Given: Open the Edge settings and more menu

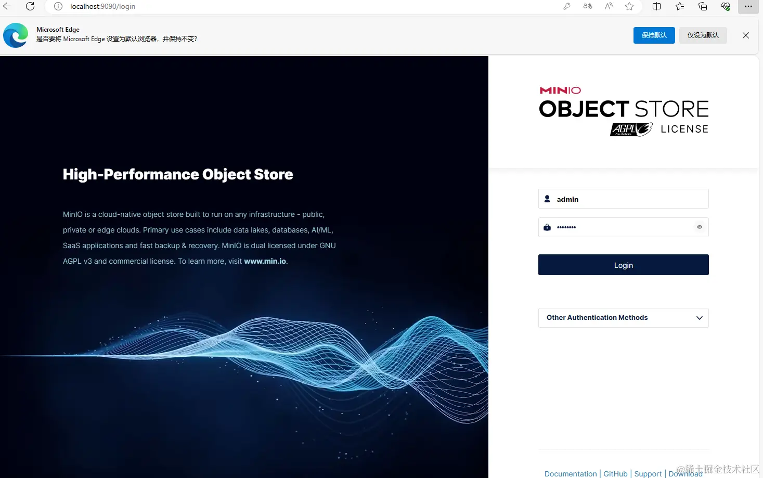Looking at the screenshot, I should (x=748, y=6).
